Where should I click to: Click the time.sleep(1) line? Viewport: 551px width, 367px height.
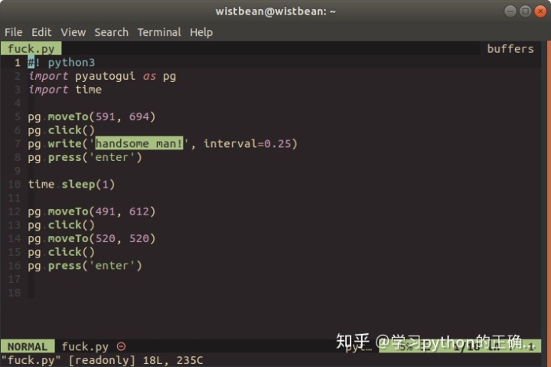(x=71, y=185)
